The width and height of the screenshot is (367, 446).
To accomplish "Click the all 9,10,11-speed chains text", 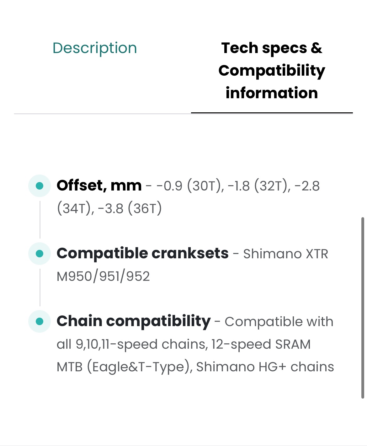I will pyautogui.click(x=132, y=344).
